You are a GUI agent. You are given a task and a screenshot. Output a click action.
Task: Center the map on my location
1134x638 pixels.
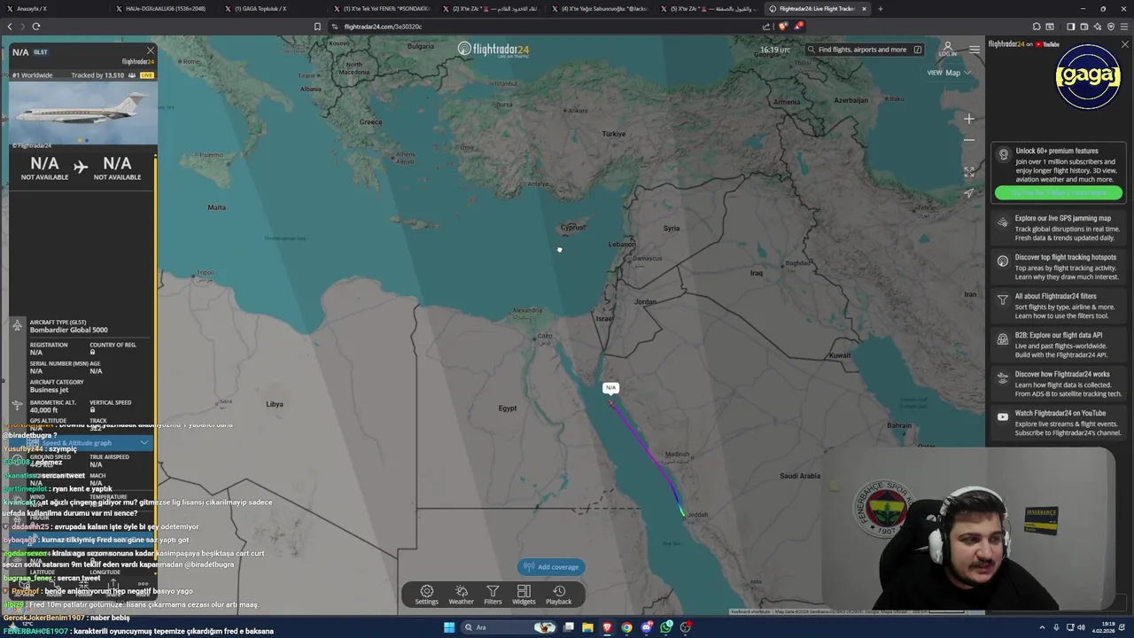click(x=968, y=193)
